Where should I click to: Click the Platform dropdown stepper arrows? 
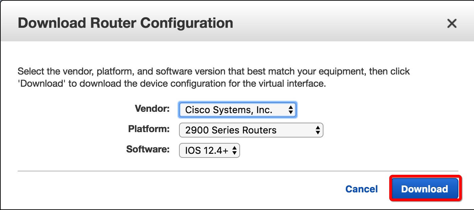[x=317, y=130]
